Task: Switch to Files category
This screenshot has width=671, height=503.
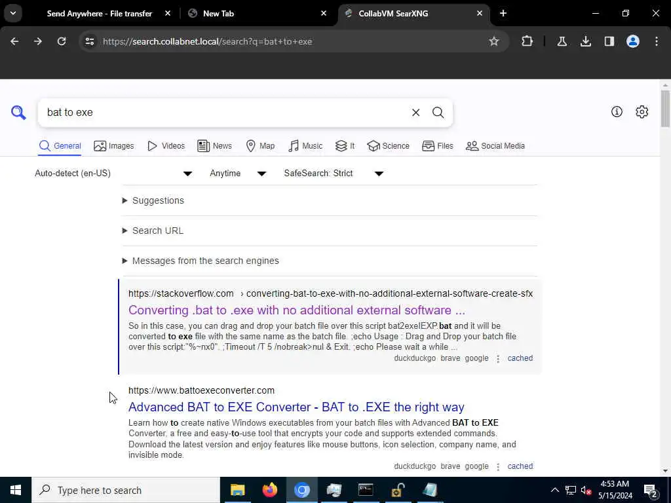Action: pyautogui.click(x=437, y=146)
